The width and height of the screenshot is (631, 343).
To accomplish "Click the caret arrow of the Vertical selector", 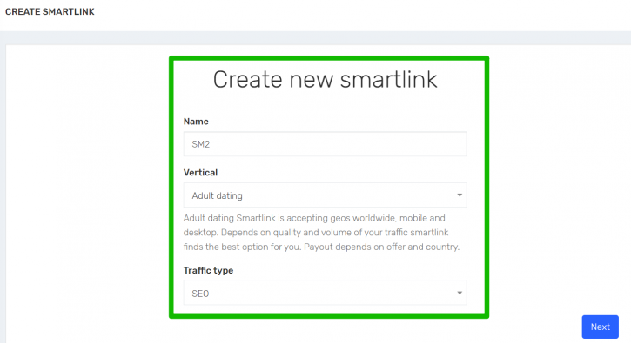I will pyautogui.click(x=460, y=195).
